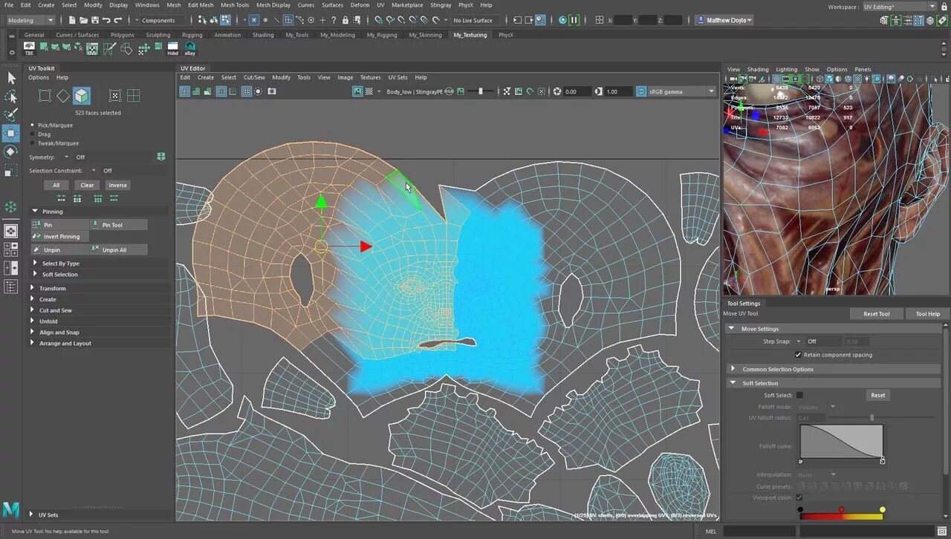Select the Pick/Marquee radio button
The width and height of the screenshot is (951, 539).
[x=33, y=125]
